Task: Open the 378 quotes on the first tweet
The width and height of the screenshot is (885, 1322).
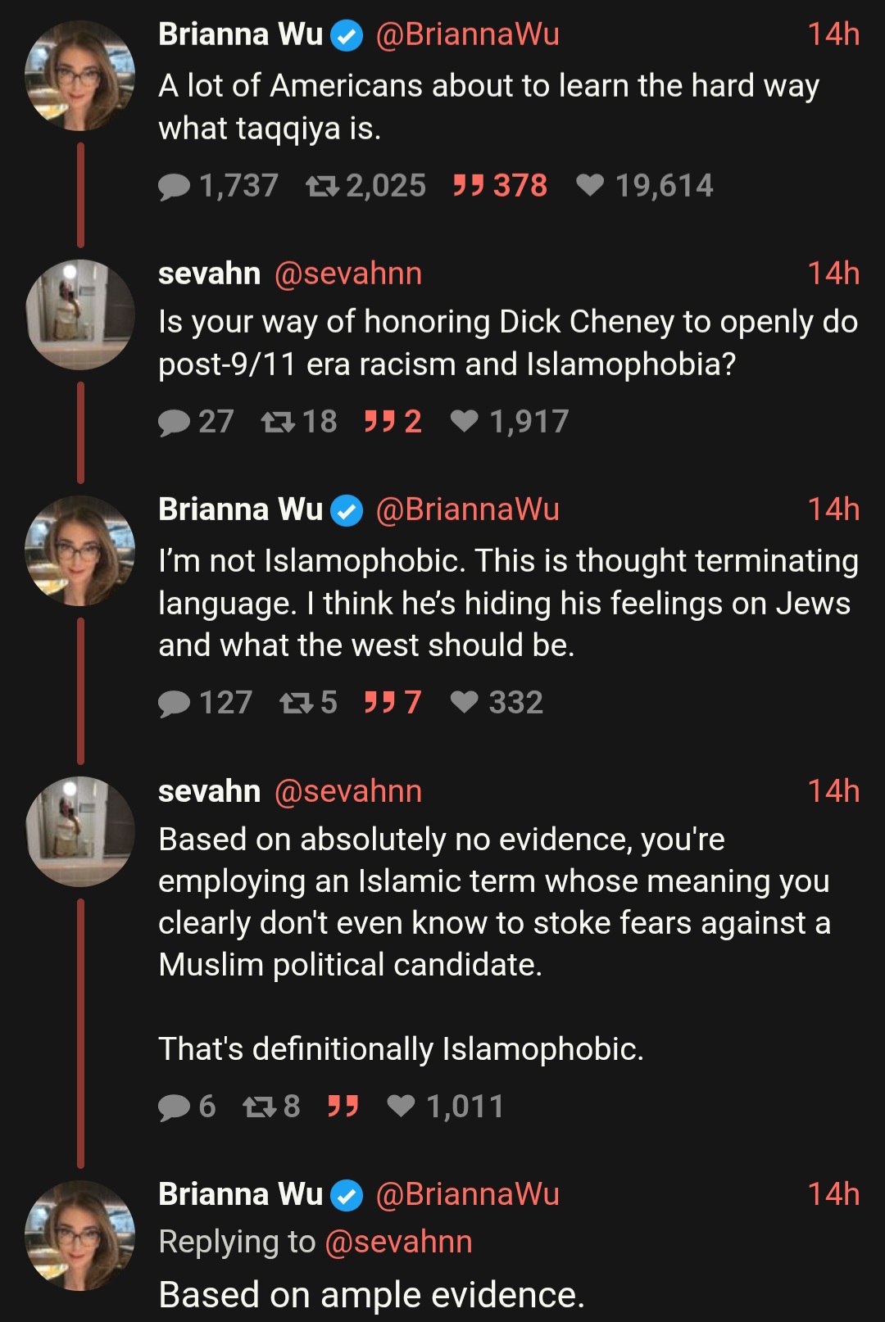Action: [499, 186]
